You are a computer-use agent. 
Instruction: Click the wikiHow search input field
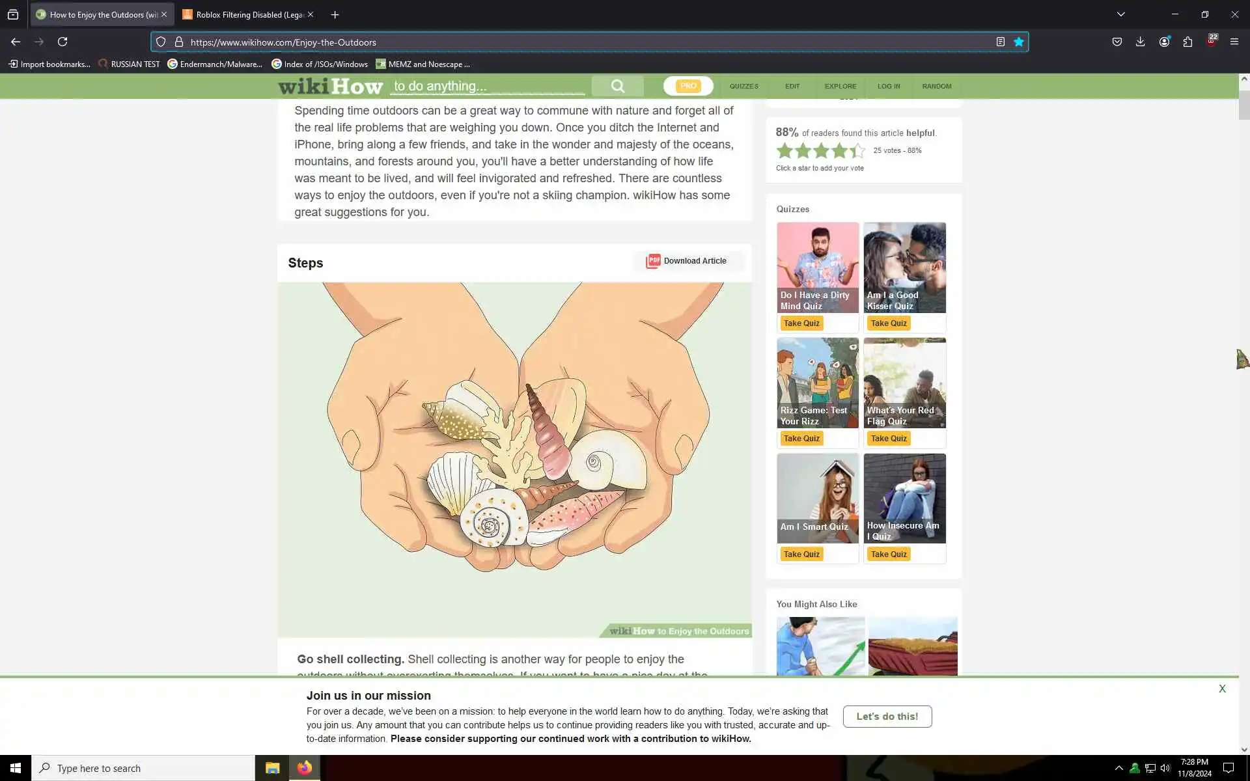487,86
